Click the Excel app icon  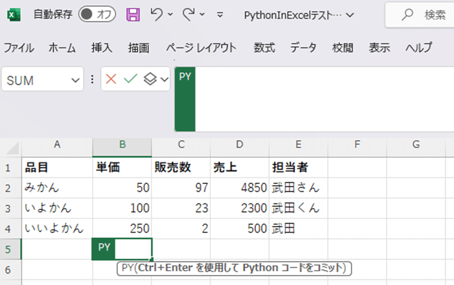click(14, 15)
